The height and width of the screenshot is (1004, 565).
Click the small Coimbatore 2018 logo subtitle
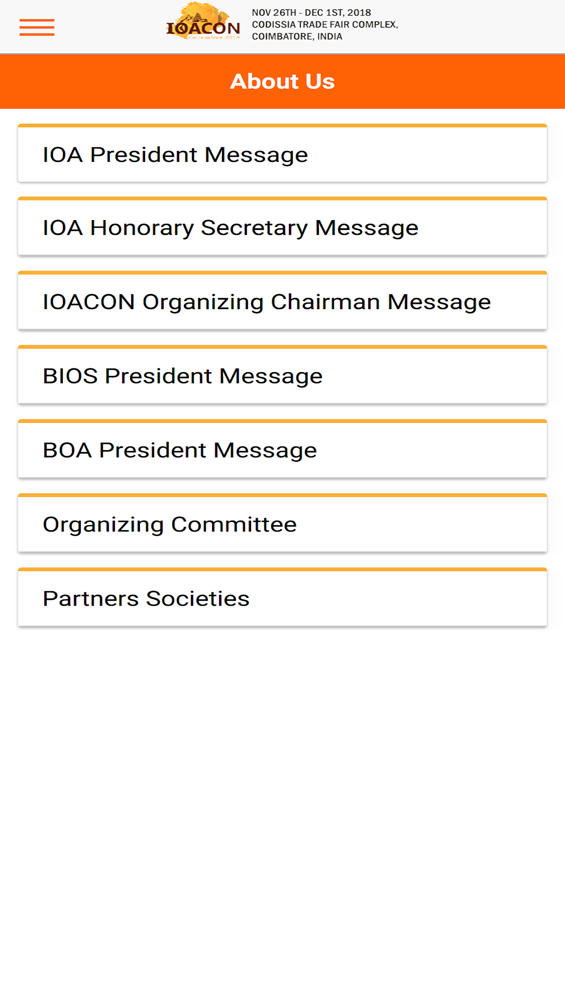tap(213, 38)
